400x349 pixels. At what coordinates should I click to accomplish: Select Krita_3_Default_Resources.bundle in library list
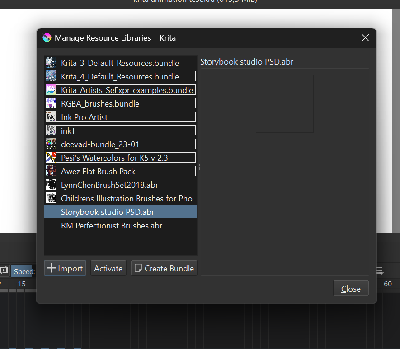120,63
